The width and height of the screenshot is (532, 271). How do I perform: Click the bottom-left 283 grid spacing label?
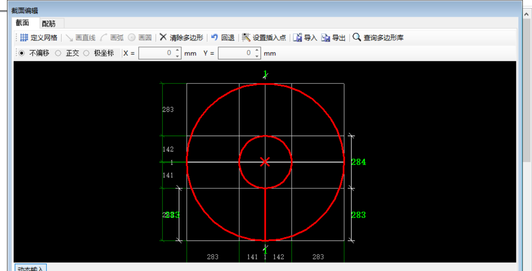(x=213, y=257)
